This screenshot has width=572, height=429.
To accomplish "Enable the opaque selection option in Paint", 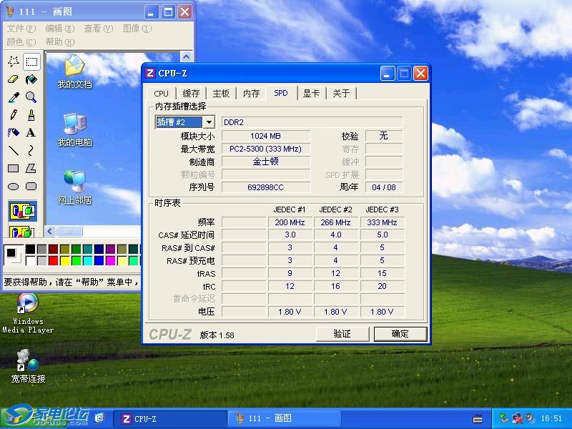I will click(x=23, y=210).
